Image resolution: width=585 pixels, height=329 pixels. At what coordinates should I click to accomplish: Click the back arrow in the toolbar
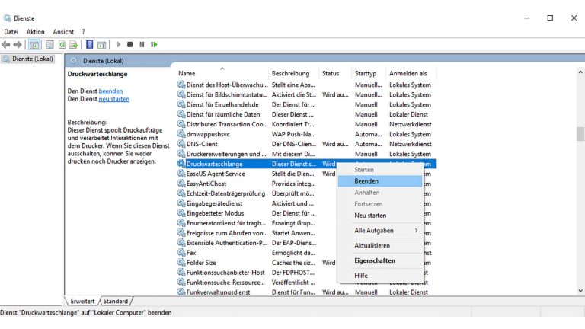(6, 44)
